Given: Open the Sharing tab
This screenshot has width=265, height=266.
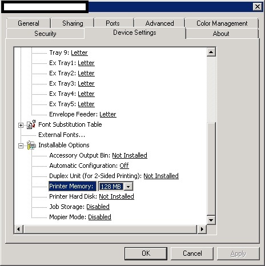Looking at the screenshot, I should 73,23.
